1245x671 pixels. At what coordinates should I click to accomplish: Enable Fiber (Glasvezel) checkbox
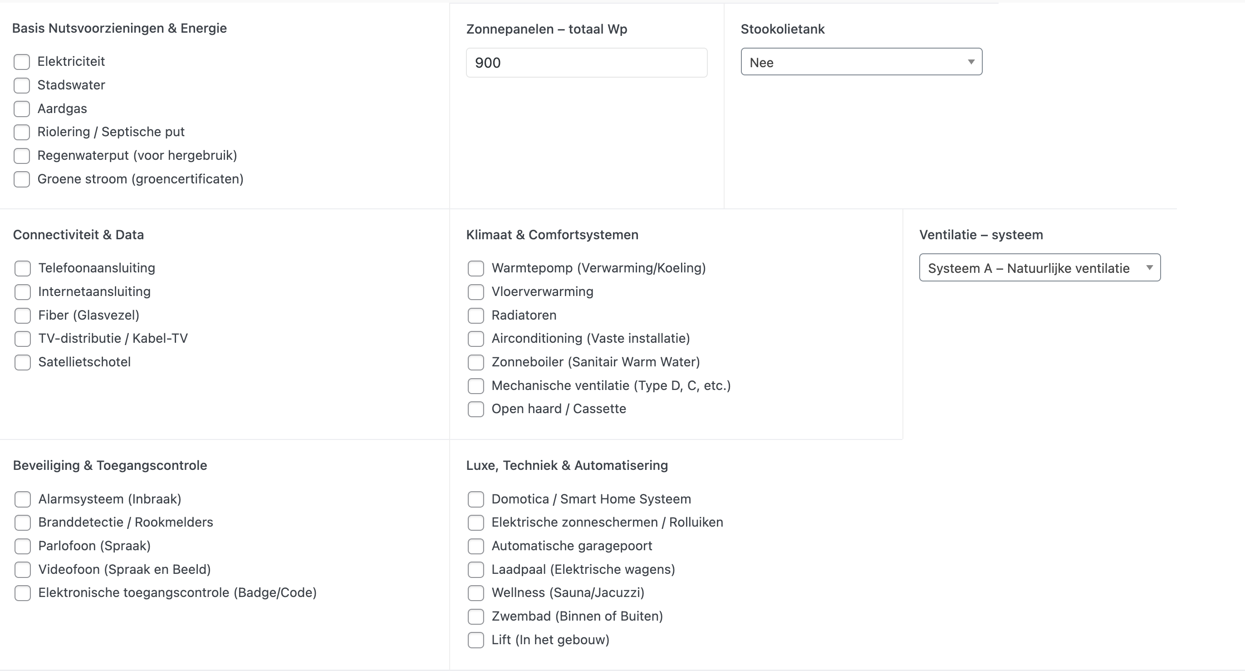coord(23,316)
